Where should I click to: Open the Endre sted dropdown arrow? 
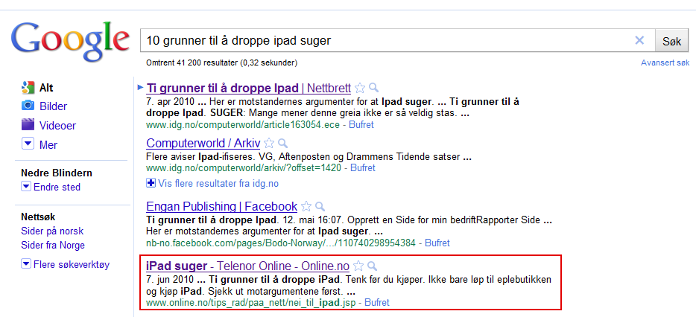pos(26,187)
